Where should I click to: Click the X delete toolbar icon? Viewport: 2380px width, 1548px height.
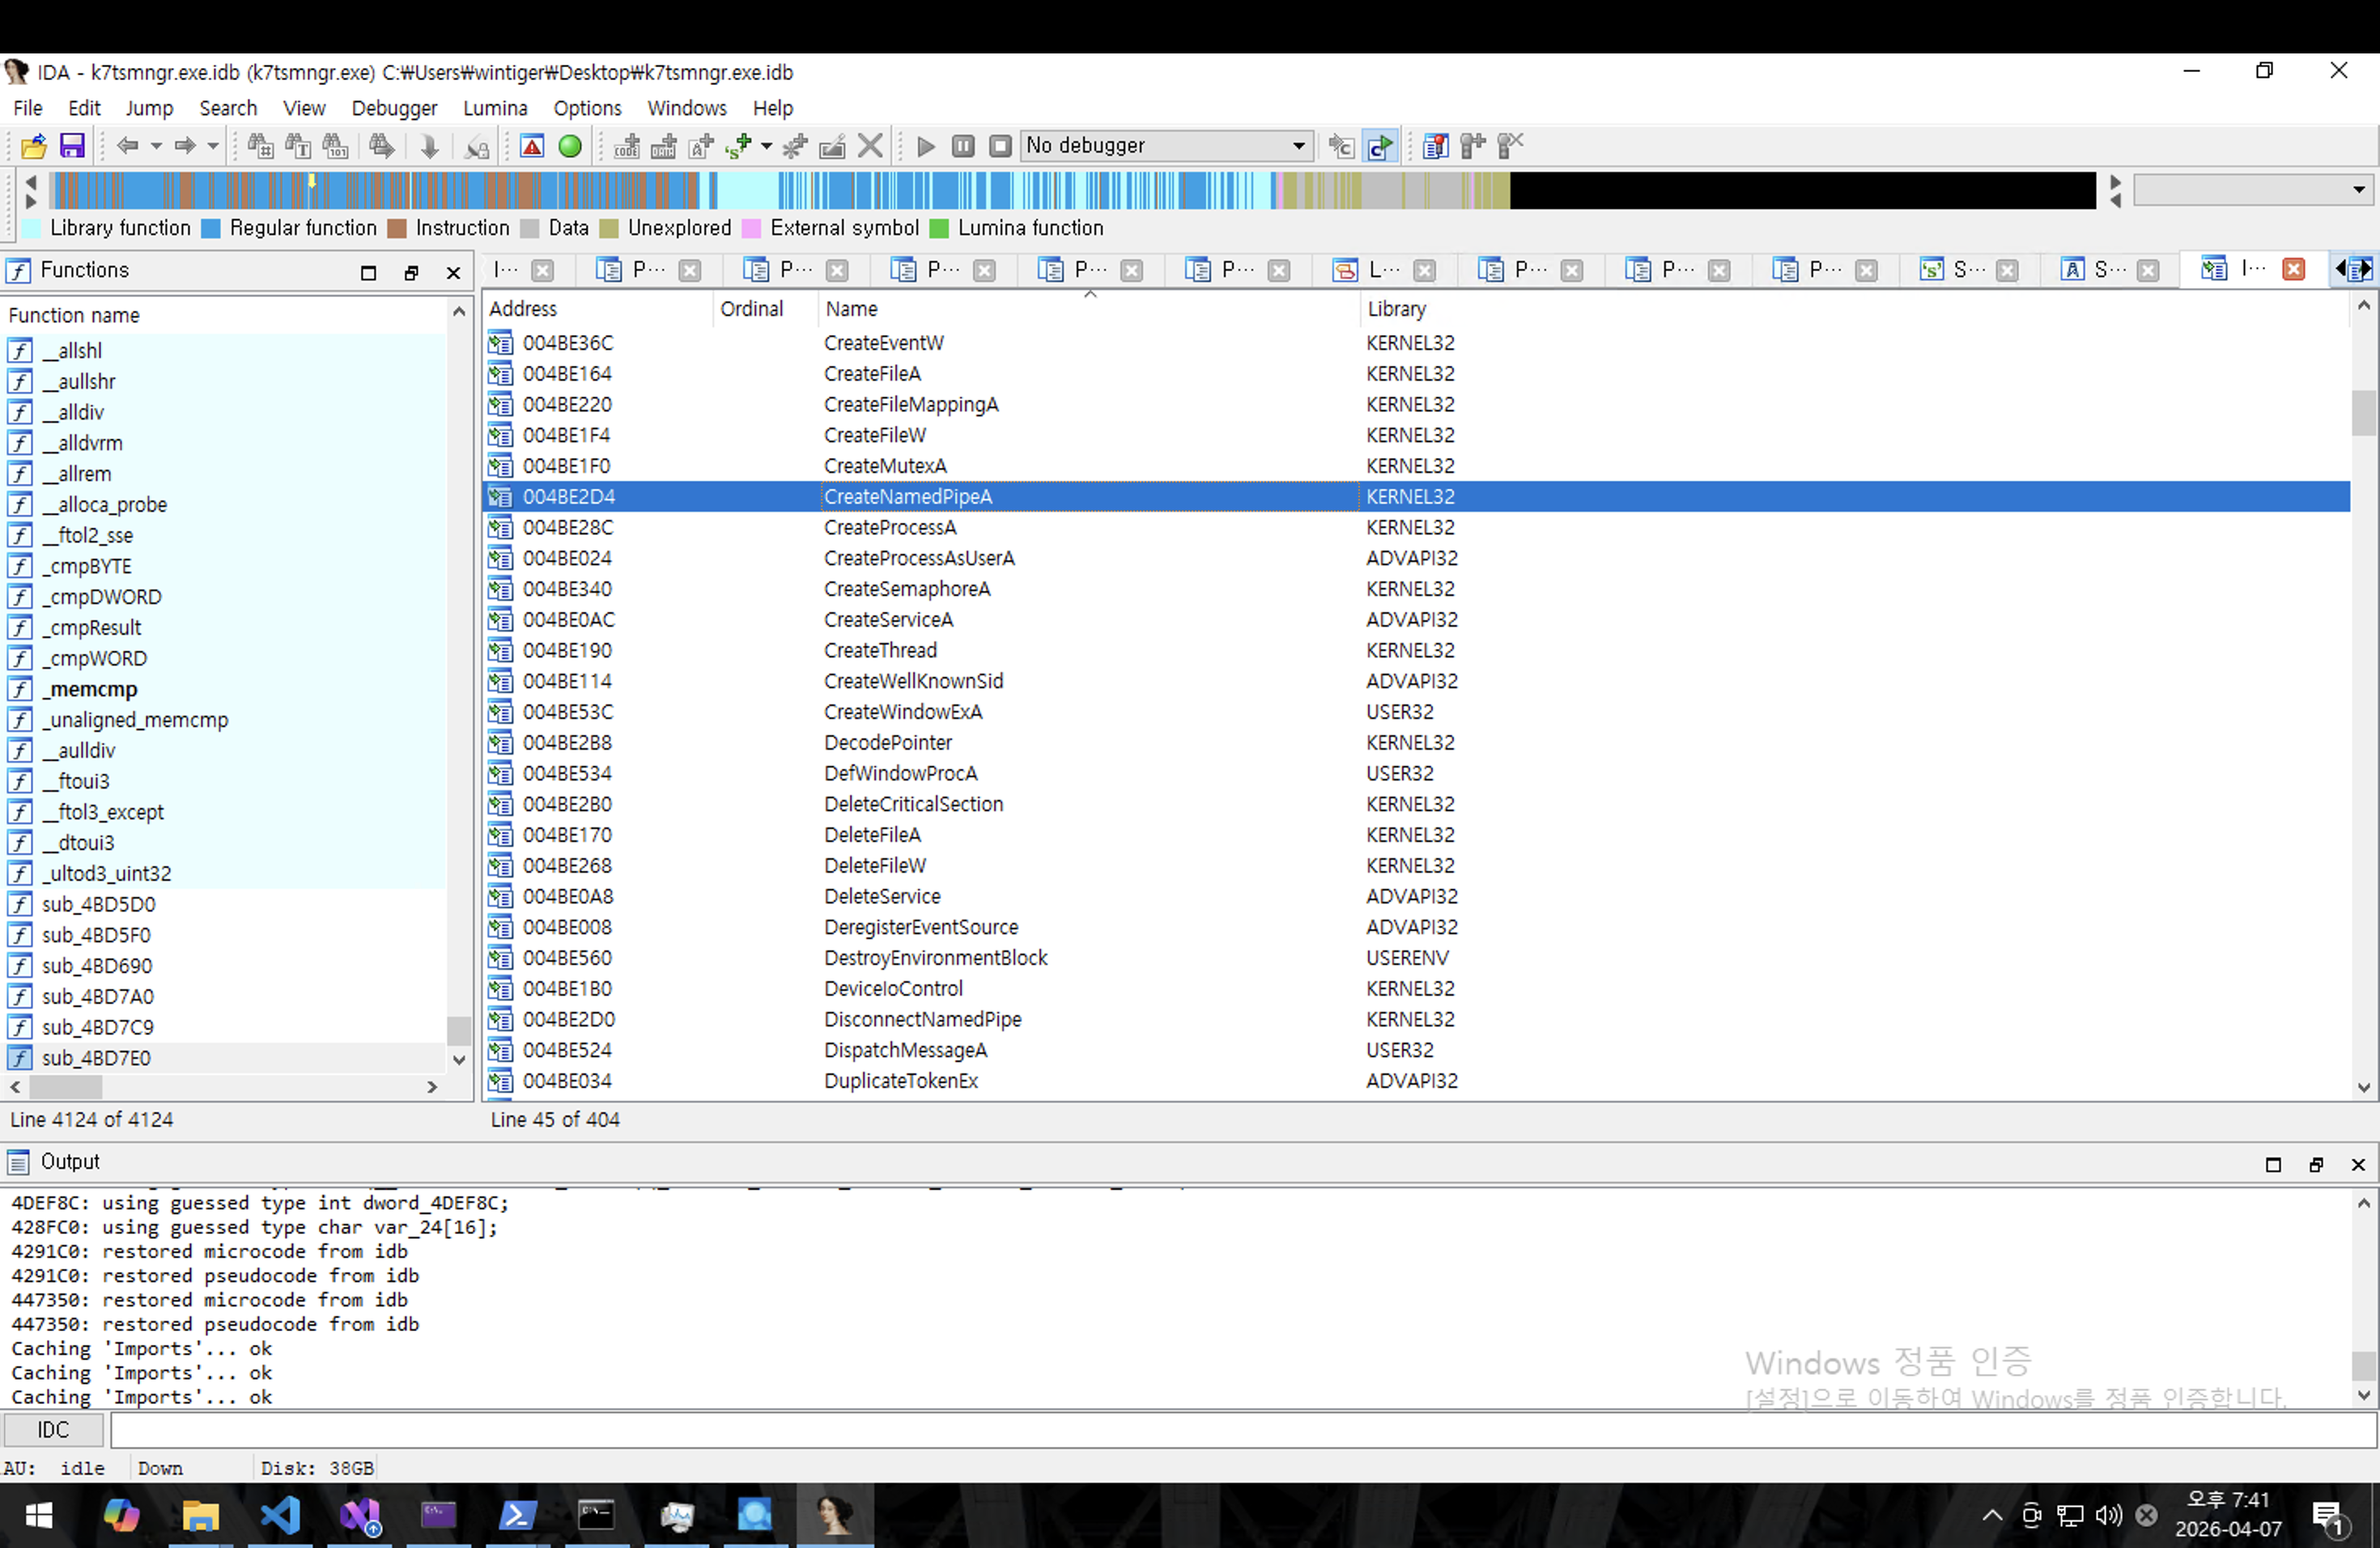[x=870, y=146]
